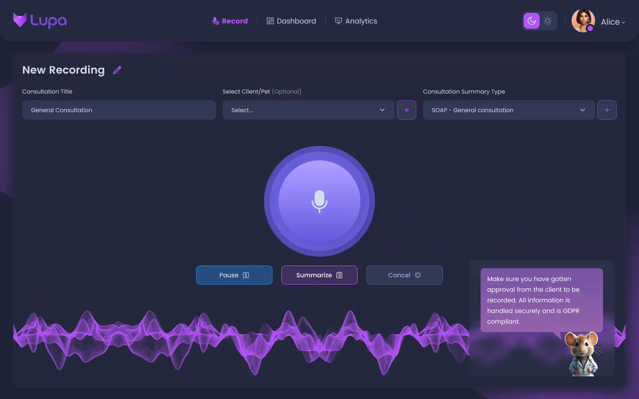Switch to dark mode with moon icon
The width and height of the screenshot is (639, 399).
click(531, 21)
